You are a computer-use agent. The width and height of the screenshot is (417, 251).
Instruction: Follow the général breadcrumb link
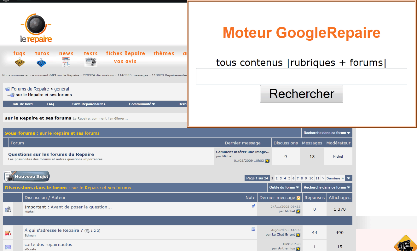tap(61, 89)
